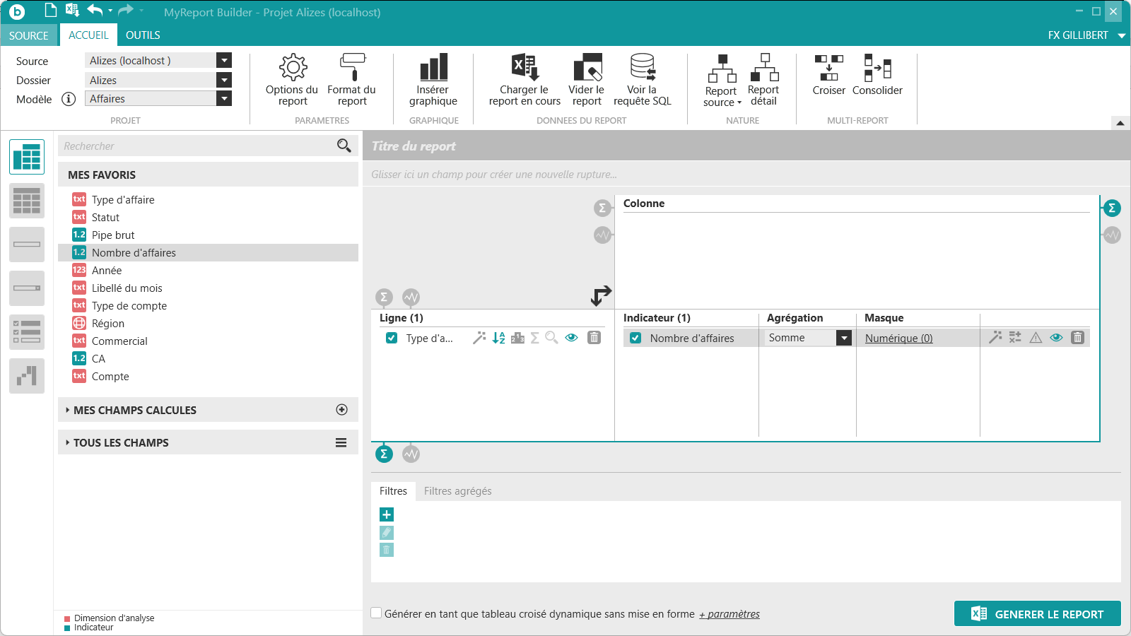Image resolution: width=1131 pixels, height=636 pixels.
Task: Switch to the OUTILS tab
Action: click(143, 35)
